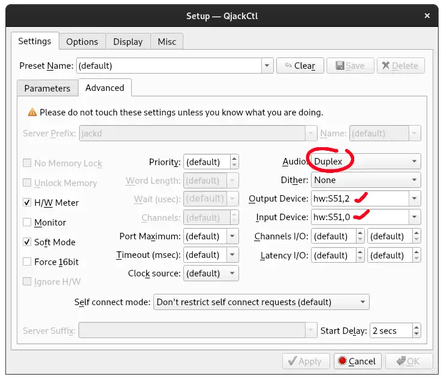Toggle the No Memory Lock checkbox

[27, 163]
